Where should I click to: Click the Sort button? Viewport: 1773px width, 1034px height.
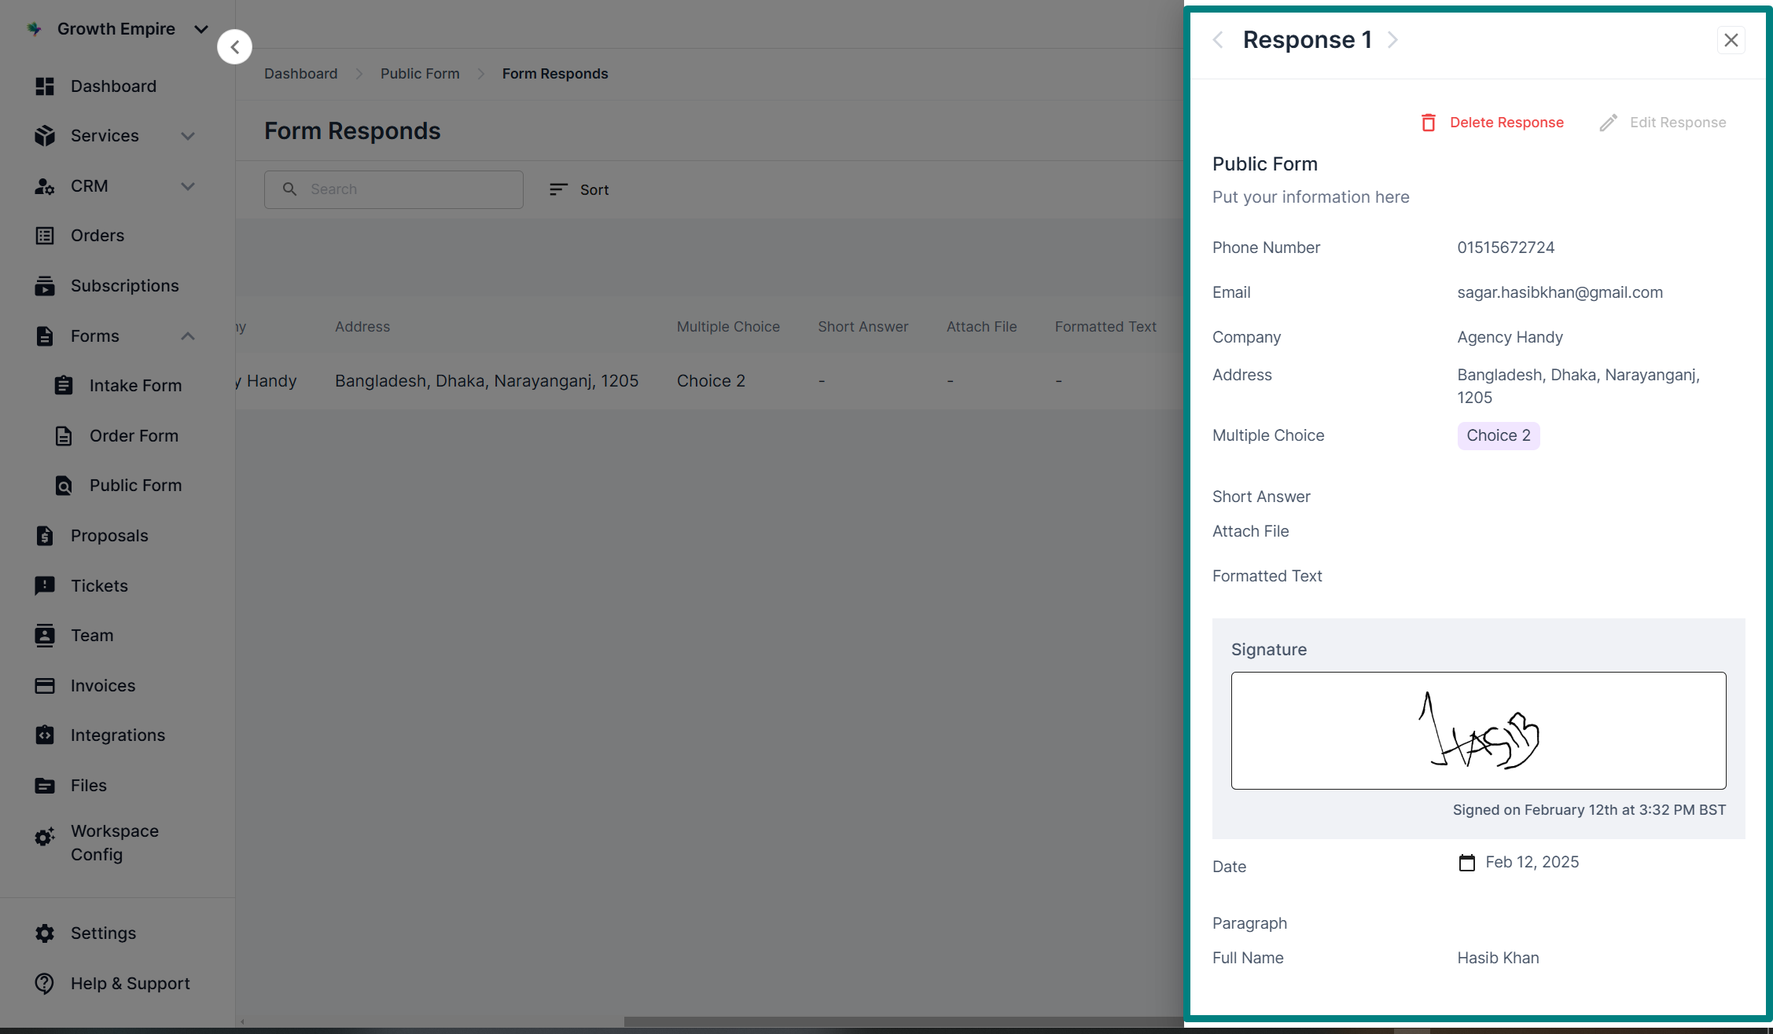coord(579,190)
